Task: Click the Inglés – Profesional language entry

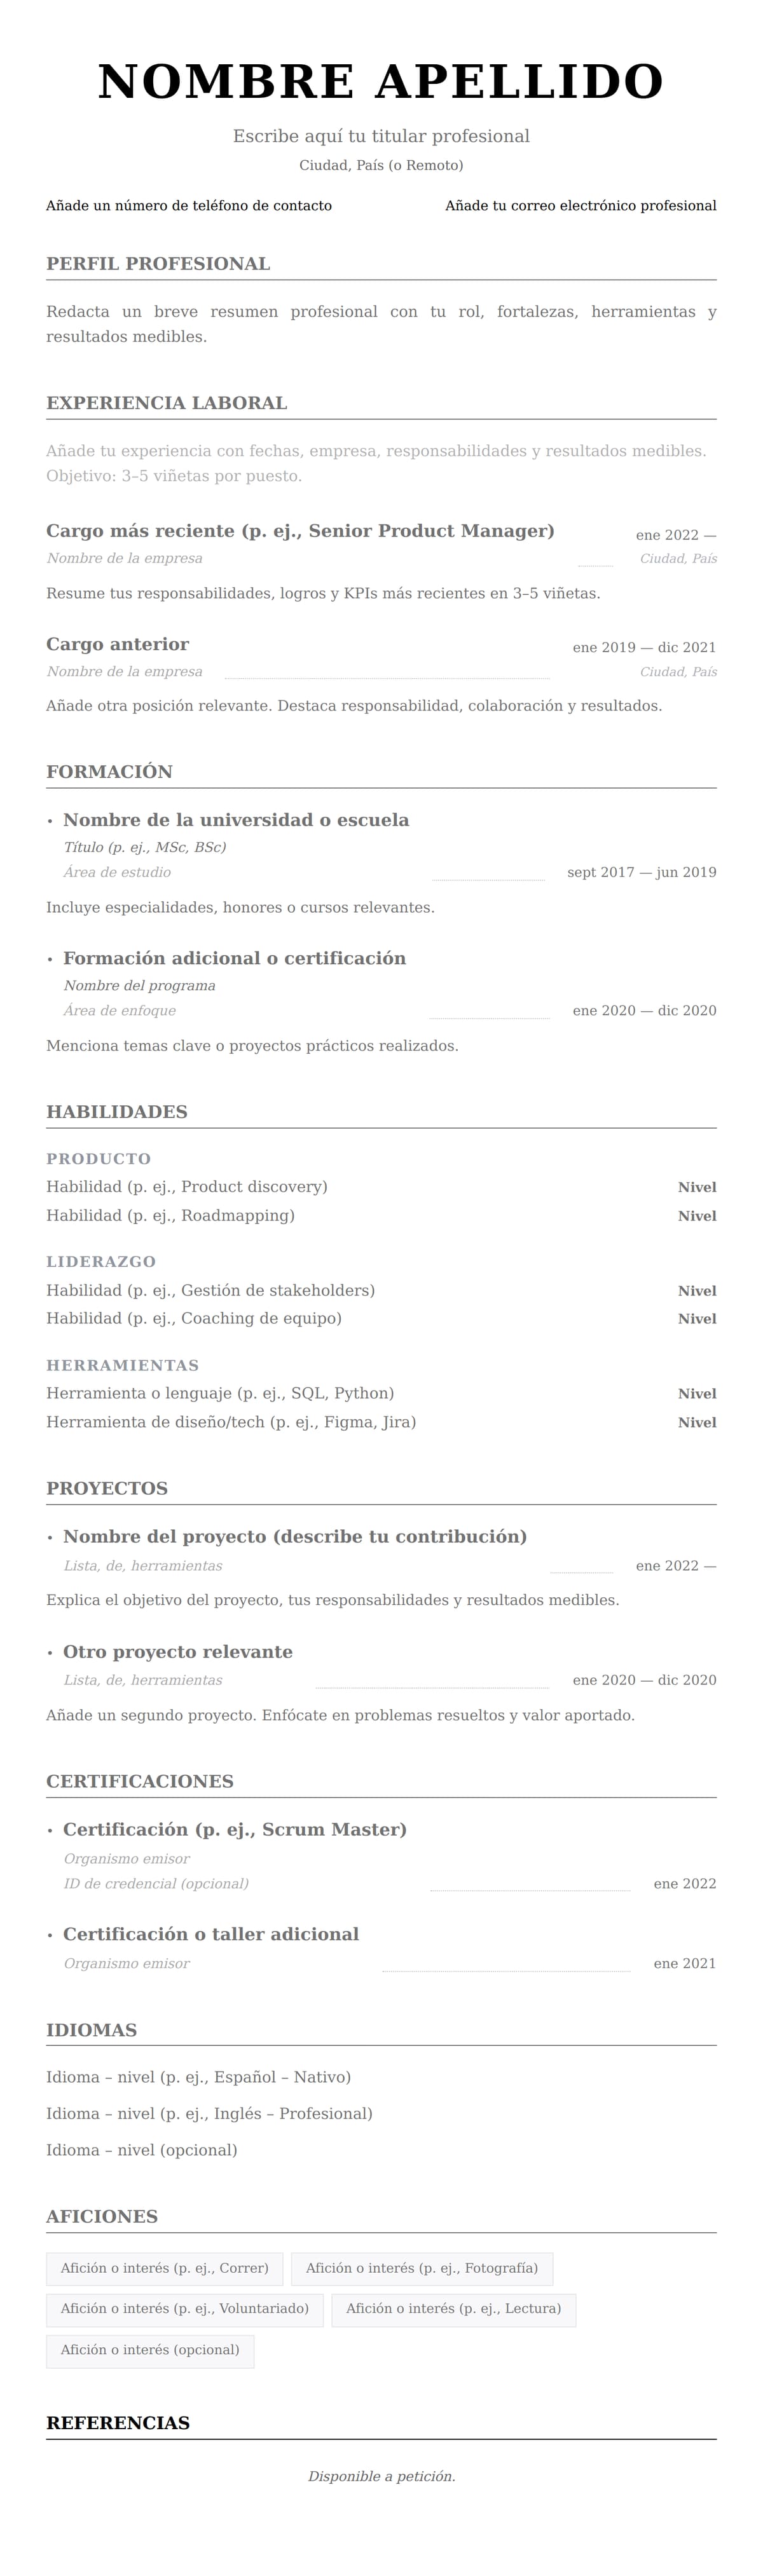Action: click(x=209, y=2113)
